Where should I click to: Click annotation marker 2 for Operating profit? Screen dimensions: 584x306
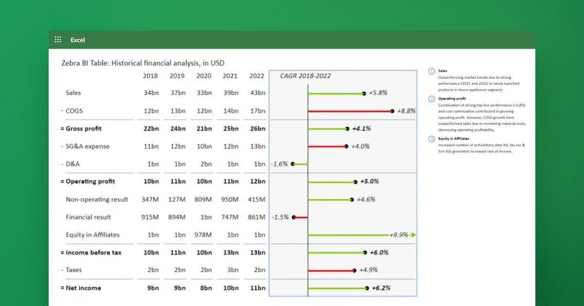click(432, 99)
